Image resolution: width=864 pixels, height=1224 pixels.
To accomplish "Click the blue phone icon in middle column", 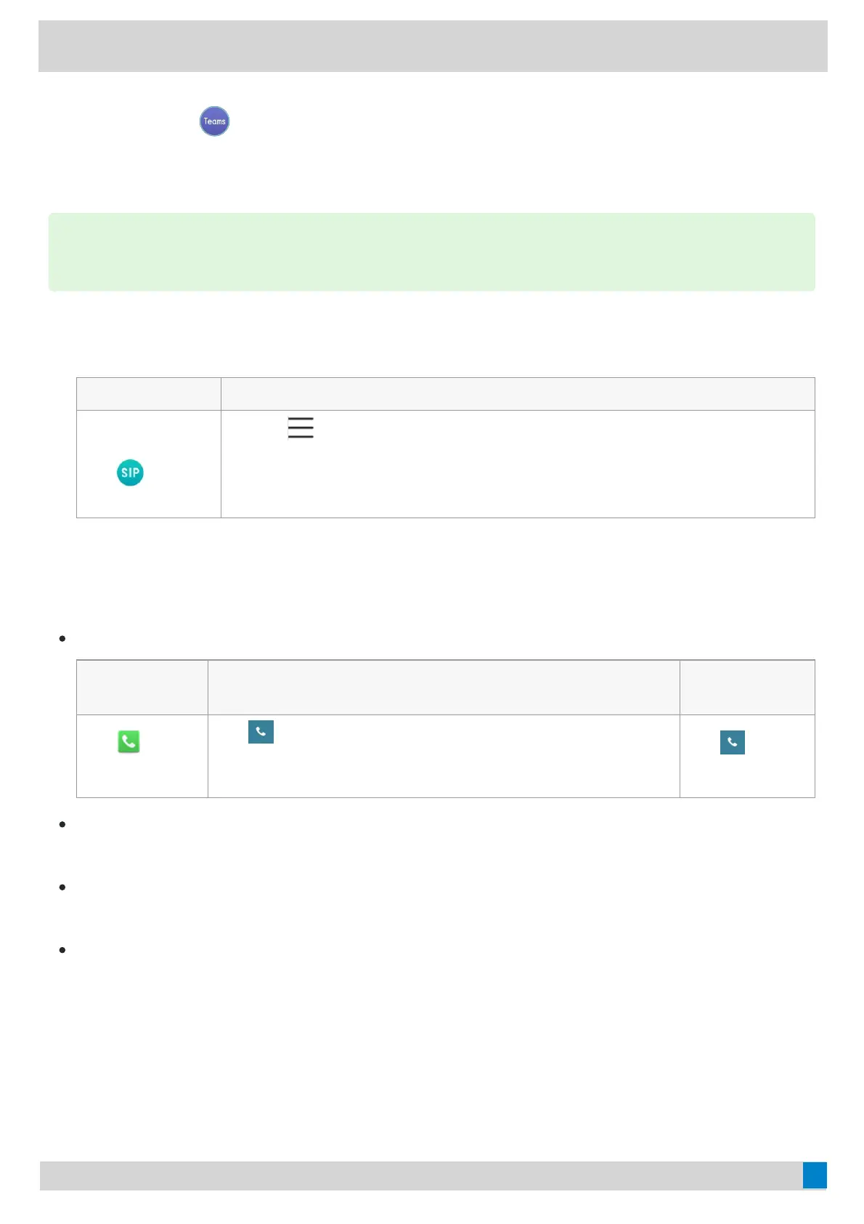I will point(261,732).
